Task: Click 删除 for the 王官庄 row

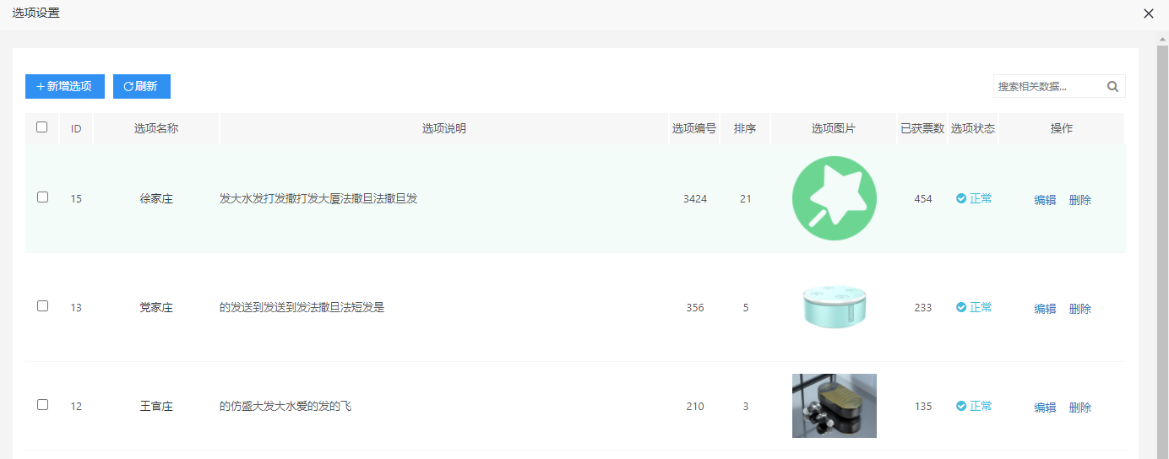Action: click(1079, 408)
